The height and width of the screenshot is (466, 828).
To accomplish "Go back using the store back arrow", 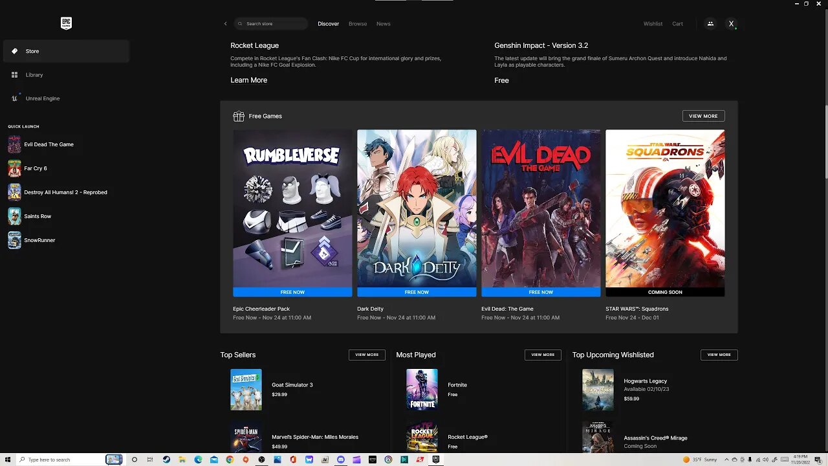I will [x=225, y=24].
